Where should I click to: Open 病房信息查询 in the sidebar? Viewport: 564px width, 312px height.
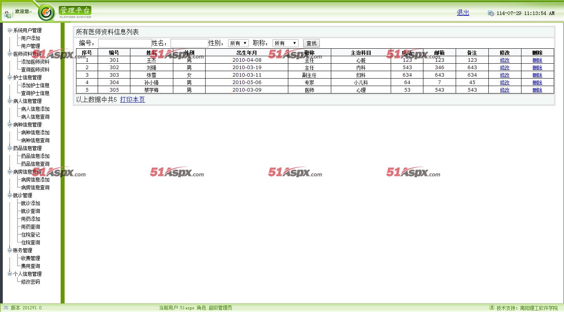pos(35,187)
